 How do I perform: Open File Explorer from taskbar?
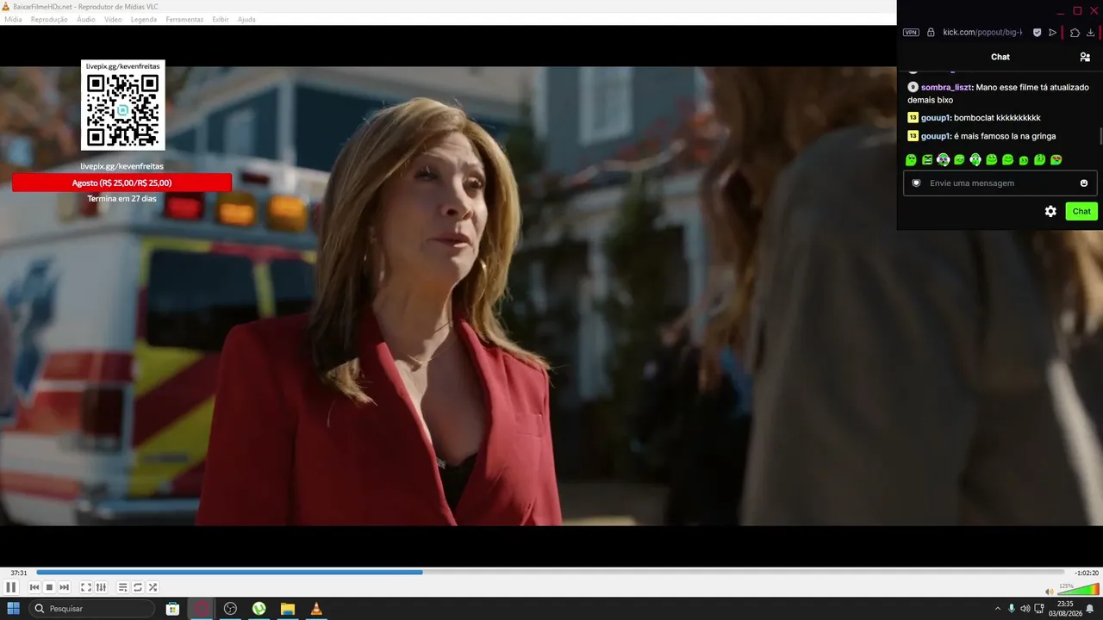[x=288, y=609]
